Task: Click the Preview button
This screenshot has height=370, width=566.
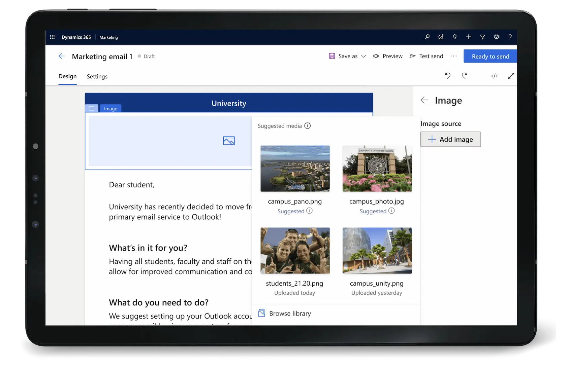Action: point(387,56)
